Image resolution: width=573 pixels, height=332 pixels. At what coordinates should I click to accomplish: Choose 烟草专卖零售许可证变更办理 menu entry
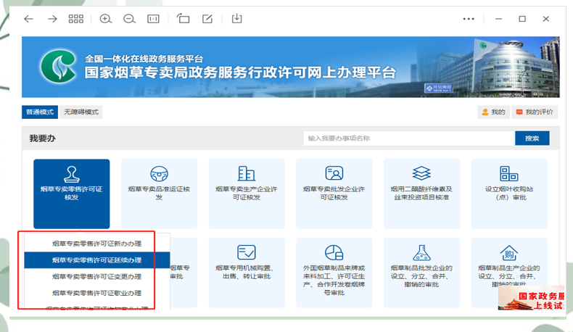coord(97,276)
